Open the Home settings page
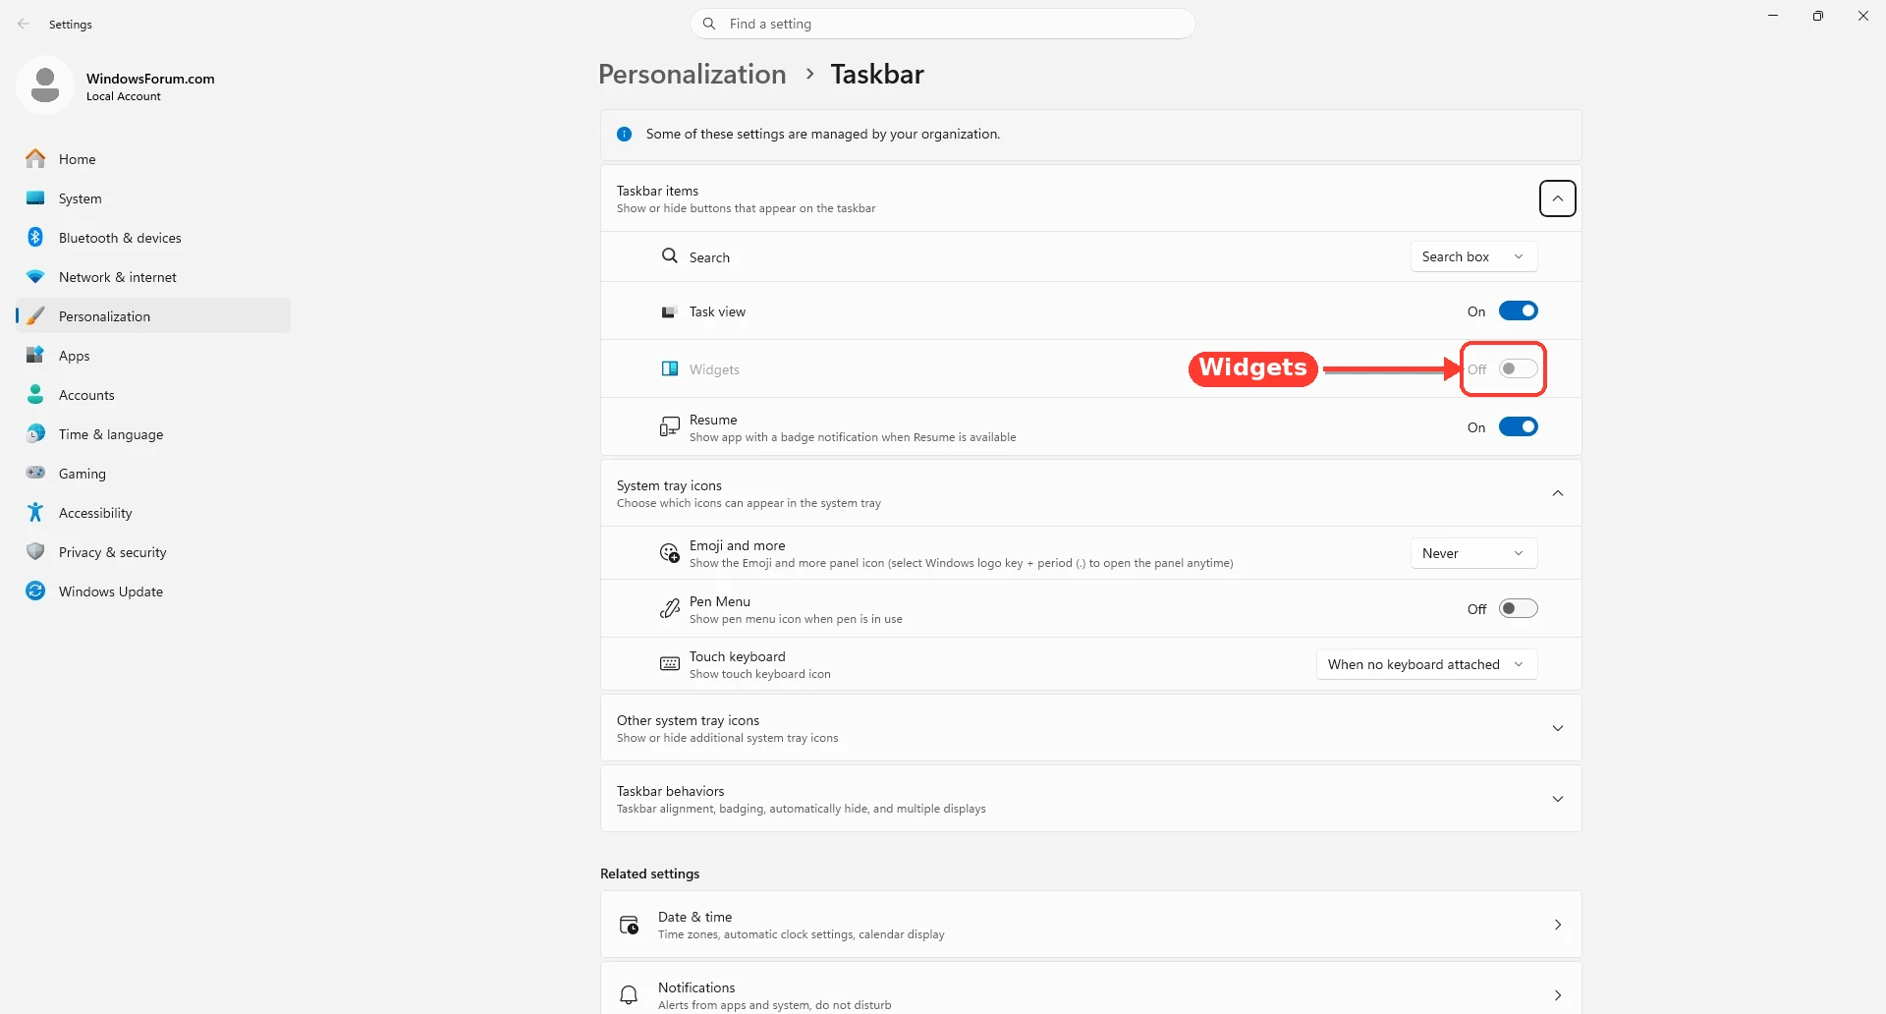Image resolution: width=1886 pixels, height=1014 pixels. pos(153,158)
